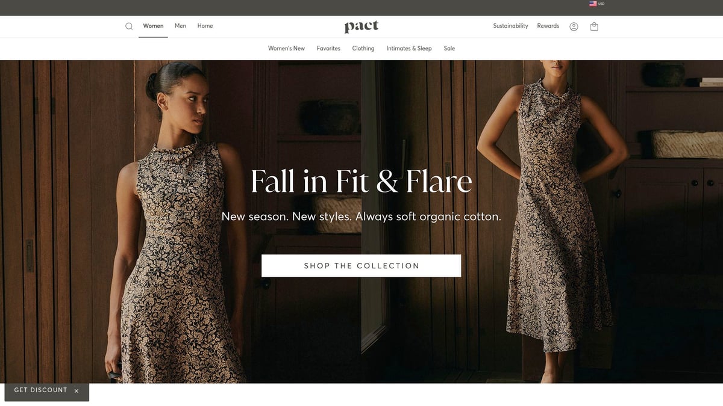723x406 pixels.
Task: Click the US flag currency icon
Action: [x=593, y=4]
